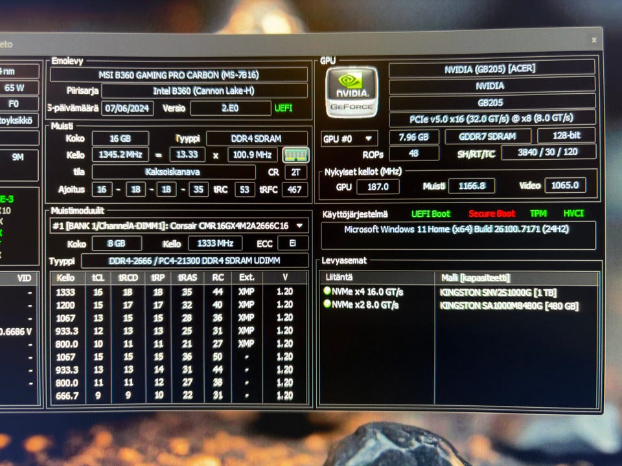Click SH/RT/TC value 3840 / 30 / 120
This screenshot has width=622, height=466.
click(x=548, y=152)
